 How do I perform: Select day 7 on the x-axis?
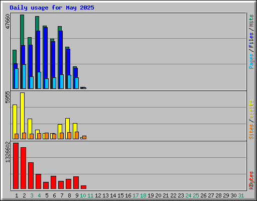62,195
